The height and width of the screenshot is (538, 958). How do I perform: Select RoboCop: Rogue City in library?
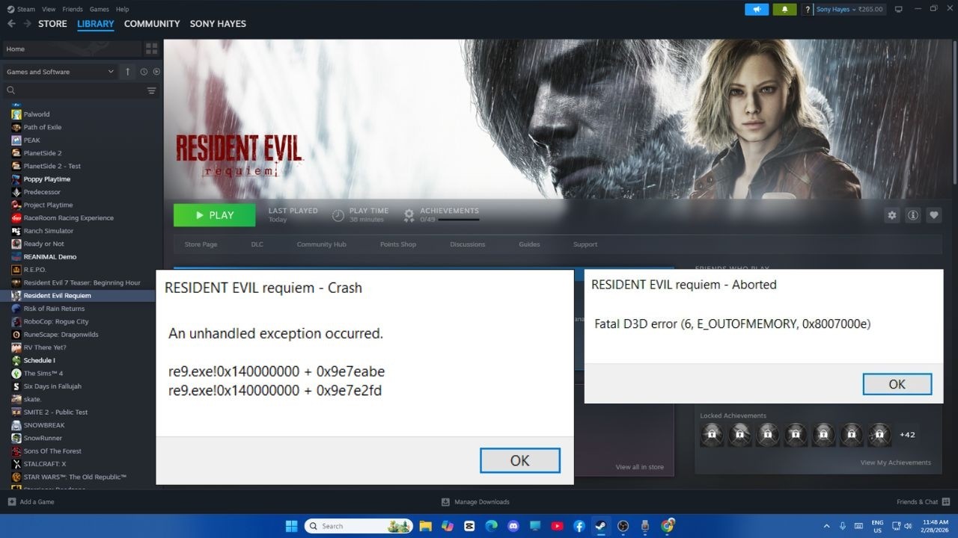coord(56,321)
